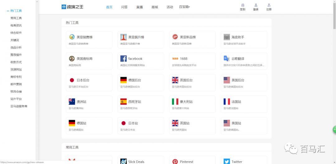336x164 pixels.
Task: Open the 直播 nav item
Action: (x=139, y=7)
